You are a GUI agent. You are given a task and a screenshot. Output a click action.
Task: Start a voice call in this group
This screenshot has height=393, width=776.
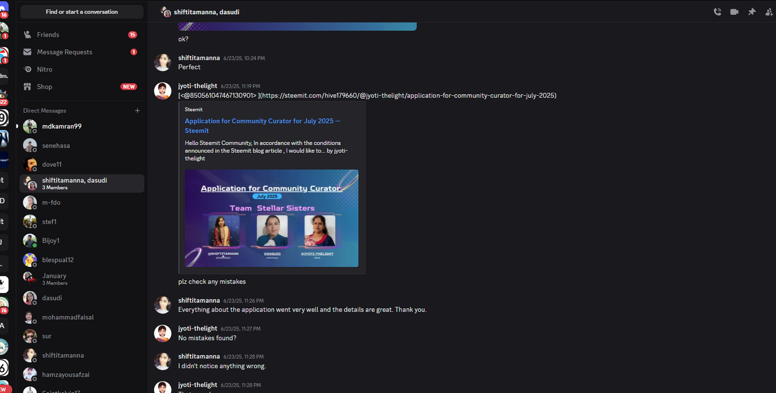click(717, 12)
